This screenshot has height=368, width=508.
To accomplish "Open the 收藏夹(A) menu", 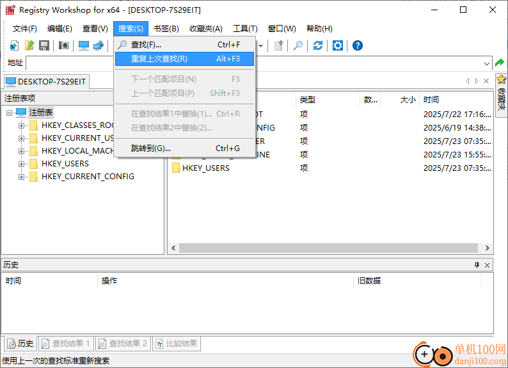I will [206, 29].
